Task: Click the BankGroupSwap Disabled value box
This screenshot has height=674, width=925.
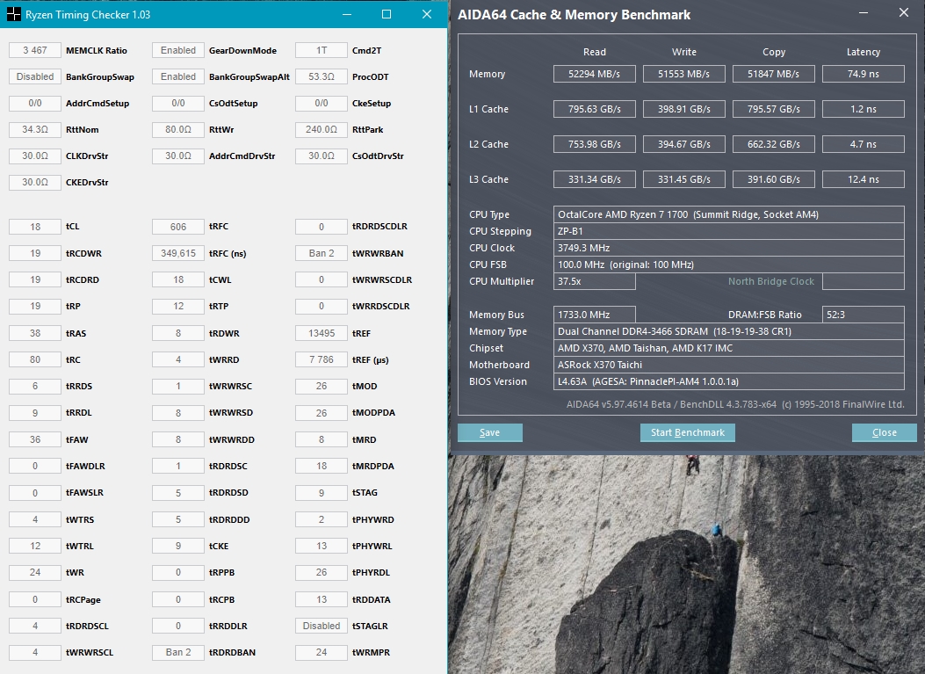Action: [x=35, y=76]
